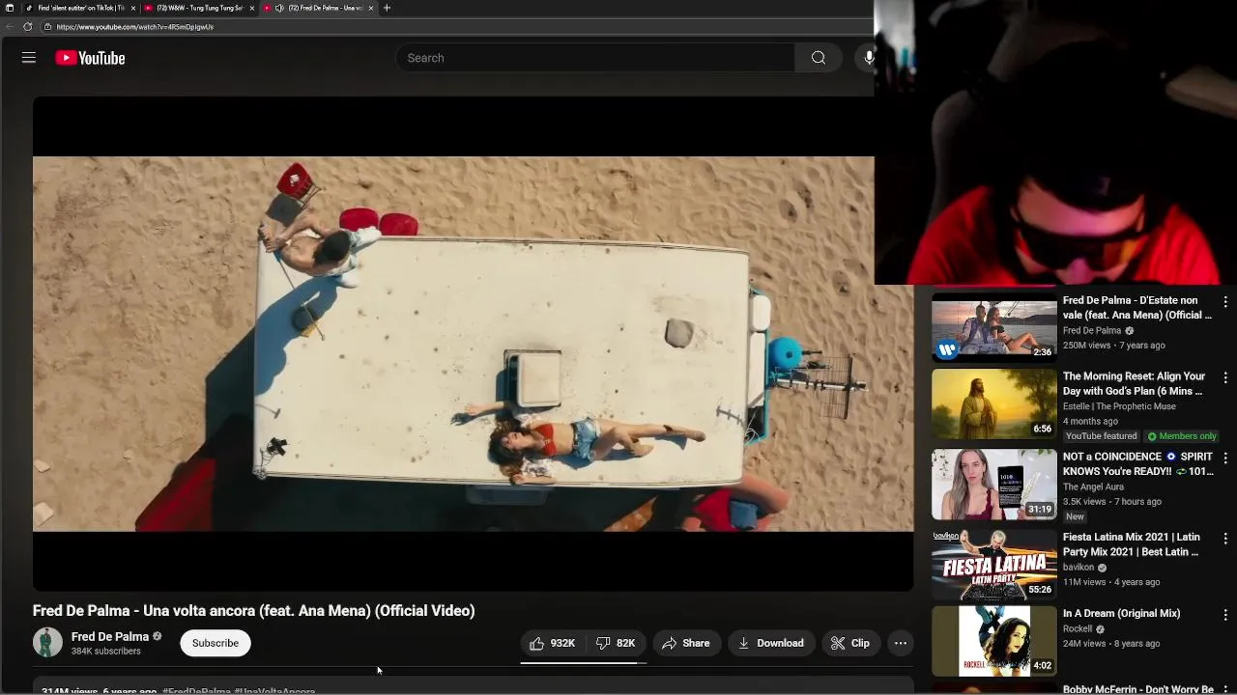
Task: Click 'Estelle | The Prophetic Muse' channel text
Action: (1119, 406)
